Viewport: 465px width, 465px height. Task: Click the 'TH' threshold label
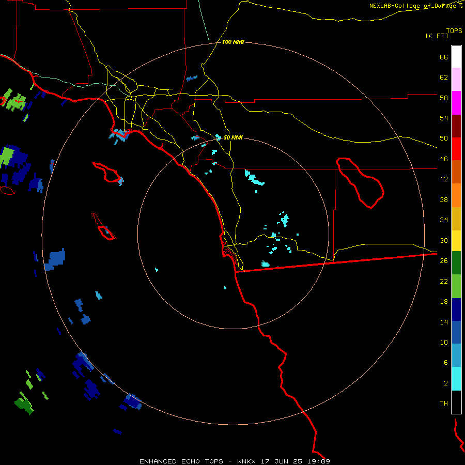444,404
